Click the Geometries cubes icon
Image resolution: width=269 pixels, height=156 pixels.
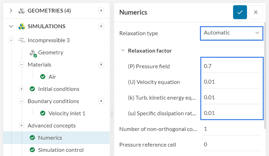point(22,11)
